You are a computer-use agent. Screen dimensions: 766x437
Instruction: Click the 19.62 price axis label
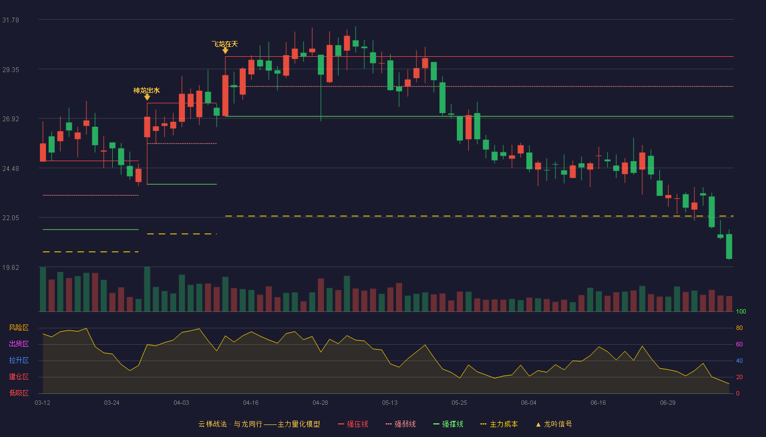pos(10,268)
